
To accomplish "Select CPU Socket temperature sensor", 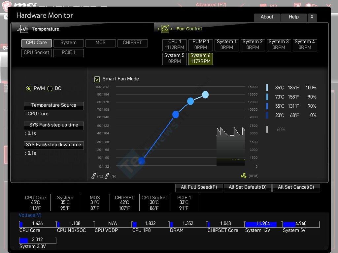I will (x=36, y=53).
